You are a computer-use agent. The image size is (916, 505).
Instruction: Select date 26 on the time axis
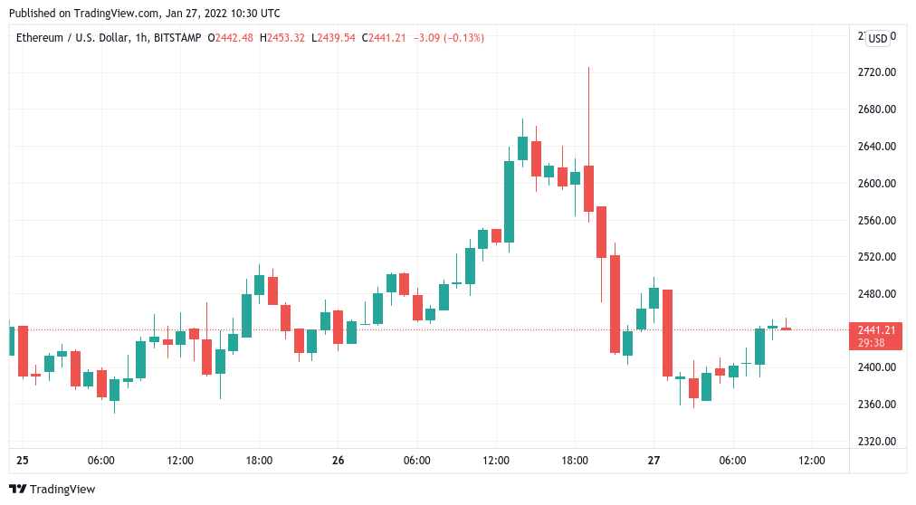[338, 461]
